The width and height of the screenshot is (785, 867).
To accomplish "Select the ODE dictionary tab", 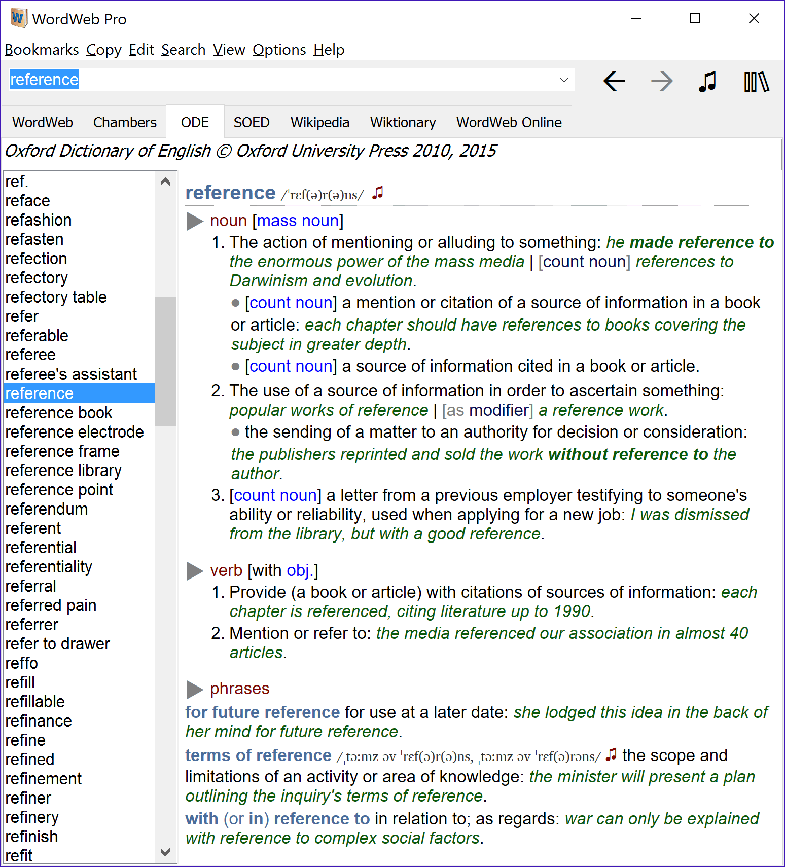I will coord(195,122).
